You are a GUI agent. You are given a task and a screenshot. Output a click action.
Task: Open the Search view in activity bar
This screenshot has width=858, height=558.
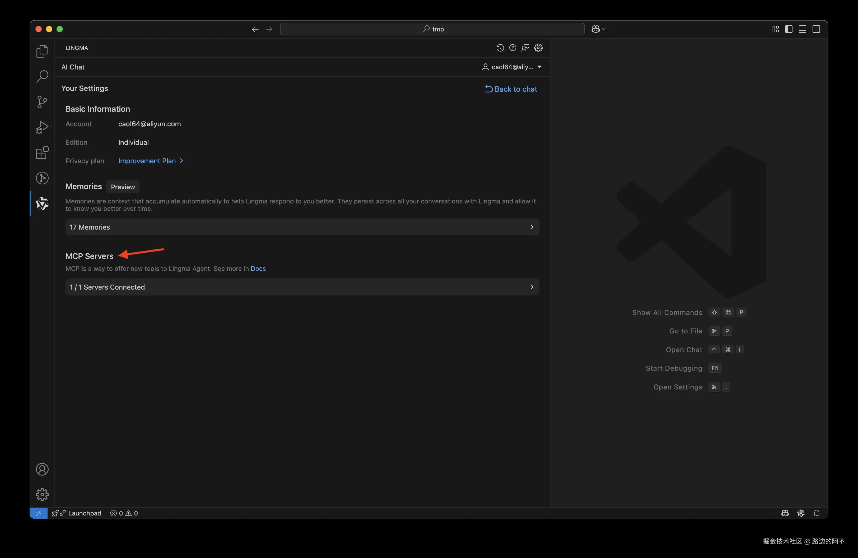42,76
